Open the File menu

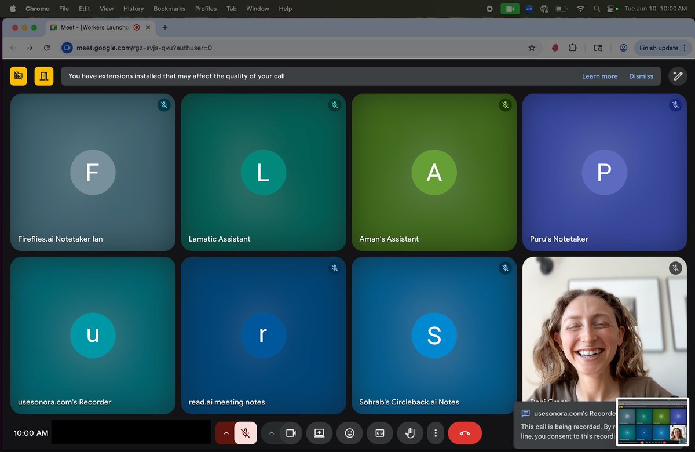tap(64, 9)
